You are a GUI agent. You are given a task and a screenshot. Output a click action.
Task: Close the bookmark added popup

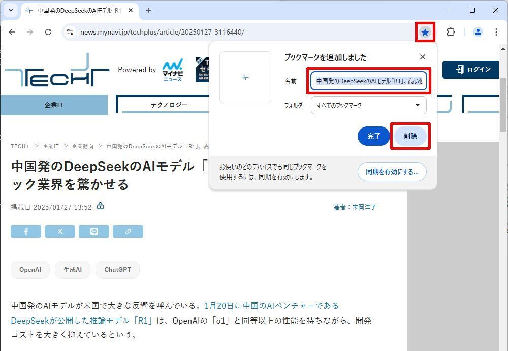point(423,57)
